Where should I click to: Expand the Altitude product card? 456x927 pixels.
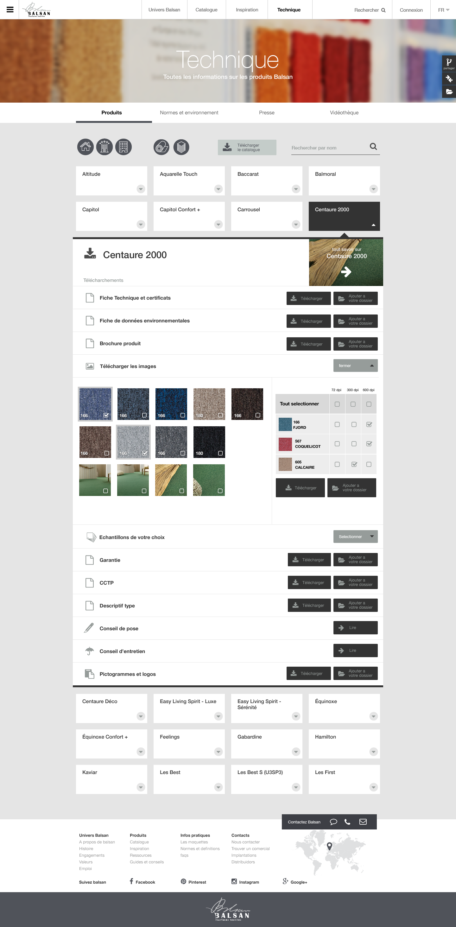pyautogui.click(x=141, y=189)
